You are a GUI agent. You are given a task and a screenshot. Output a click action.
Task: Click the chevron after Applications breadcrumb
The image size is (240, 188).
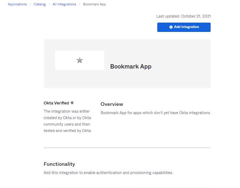pyautogui.click(x=30, y=4)
